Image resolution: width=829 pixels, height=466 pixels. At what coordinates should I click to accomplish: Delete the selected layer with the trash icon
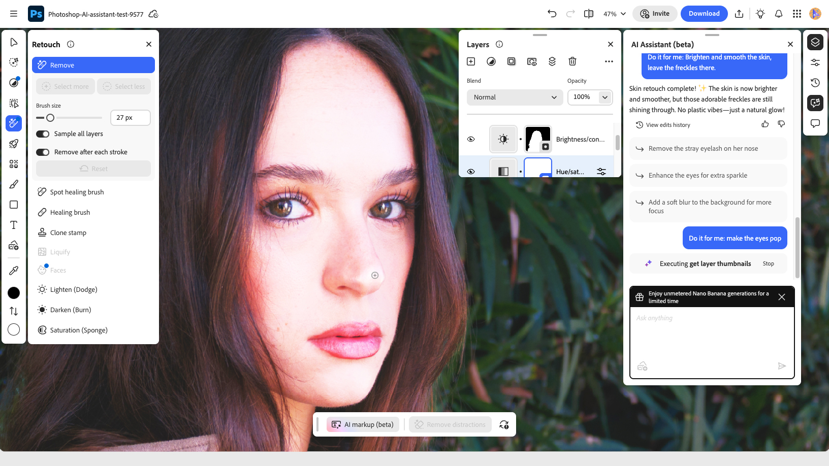coord(572,61)
